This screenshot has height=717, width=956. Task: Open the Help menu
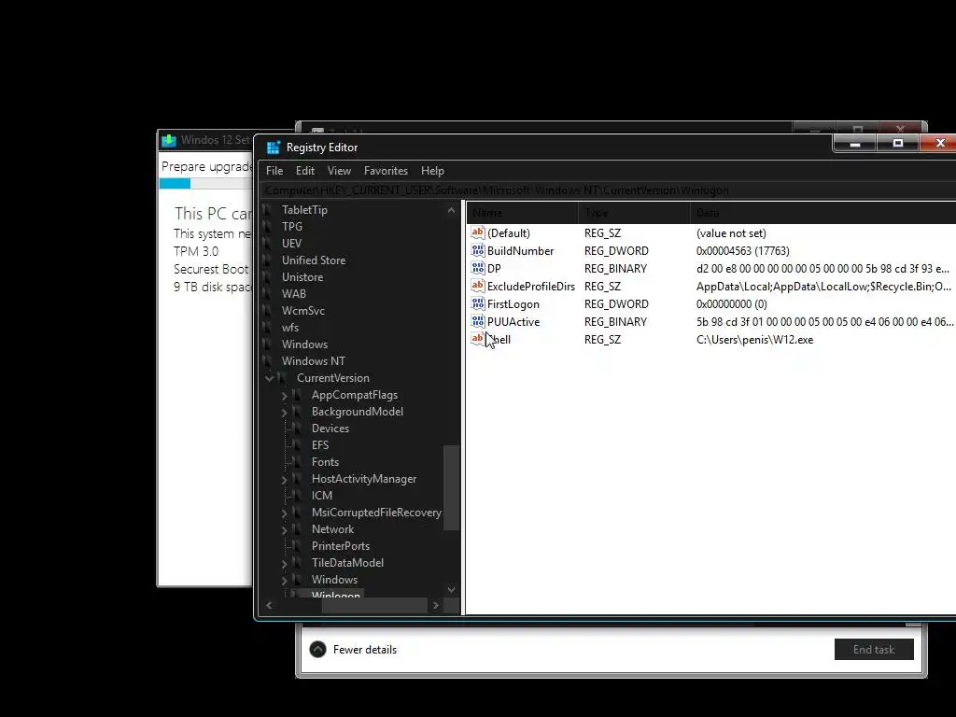pyautogui.click(x=432, y=171)
